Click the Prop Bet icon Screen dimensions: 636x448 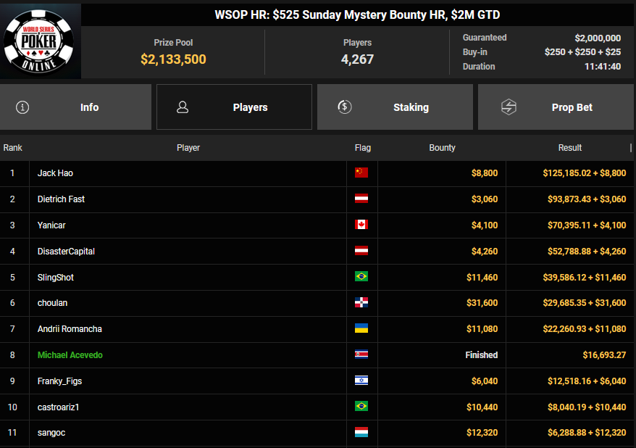tap(509, 107)
